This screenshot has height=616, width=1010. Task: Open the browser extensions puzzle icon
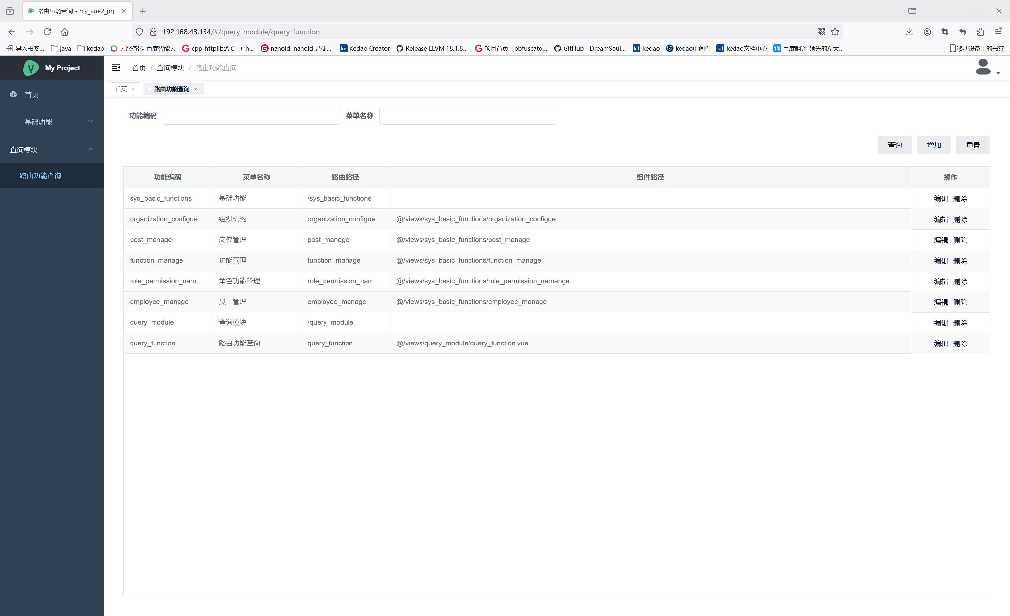(x=980, y=32)
